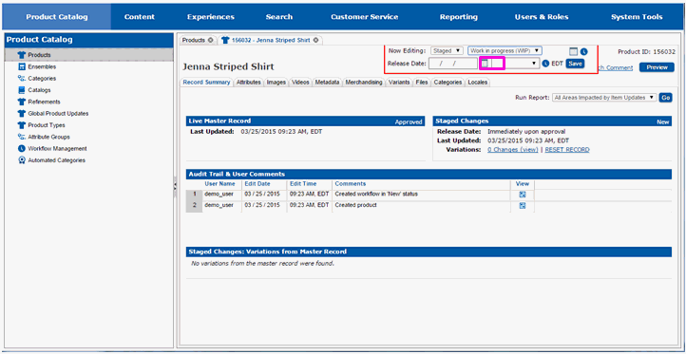Select the Catalogs book icon
The width and height of the screenshot is (686, 354).
[22, 90]
